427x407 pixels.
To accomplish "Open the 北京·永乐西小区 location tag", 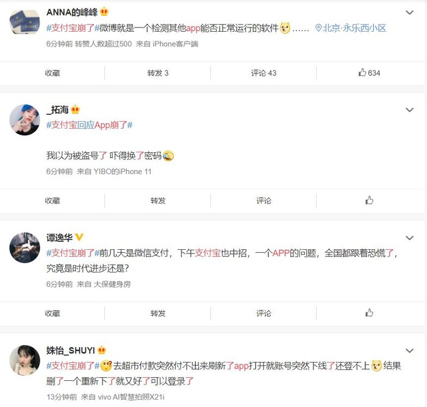I will tap(351, 28).
